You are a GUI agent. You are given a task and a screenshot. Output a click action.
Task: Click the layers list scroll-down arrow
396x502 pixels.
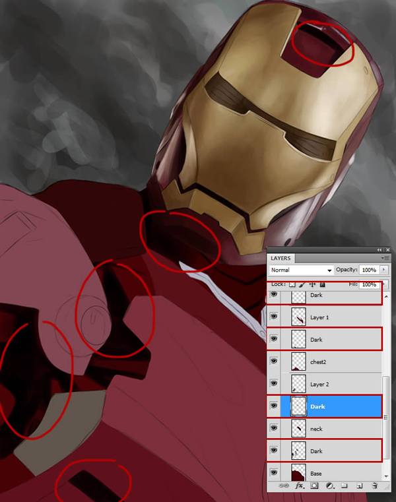(387, 476)
